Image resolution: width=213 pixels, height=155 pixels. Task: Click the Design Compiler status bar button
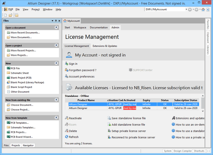pos(182,151)
